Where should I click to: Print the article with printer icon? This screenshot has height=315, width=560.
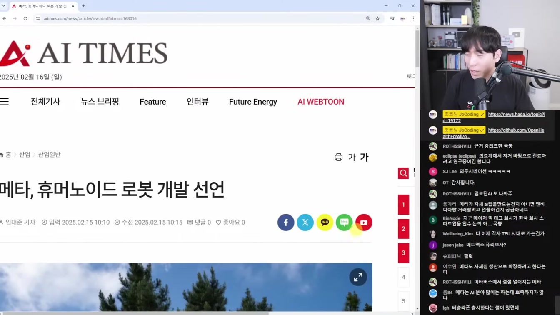coord(339,157)
